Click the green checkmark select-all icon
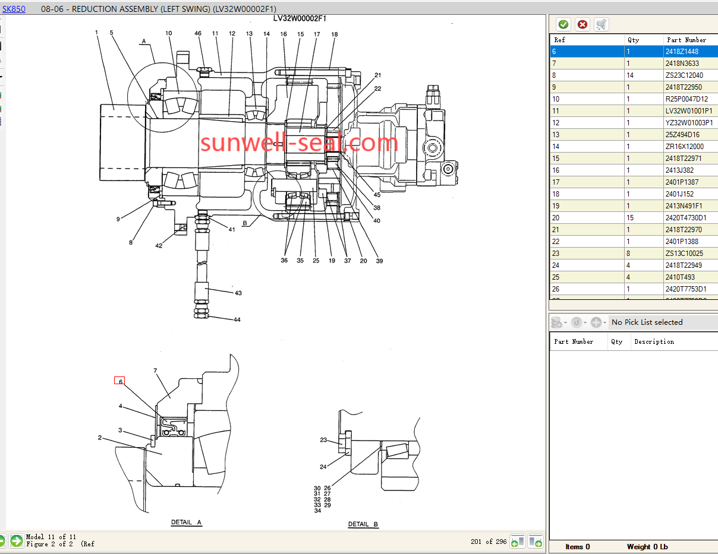The width and height of the screenshot is (718, 554). 563,24
